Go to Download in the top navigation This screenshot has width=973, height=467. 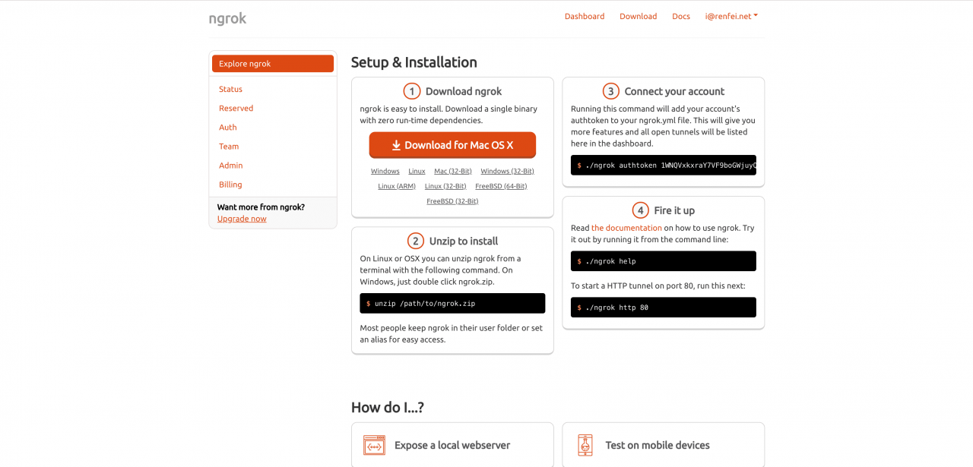(638, 16)
